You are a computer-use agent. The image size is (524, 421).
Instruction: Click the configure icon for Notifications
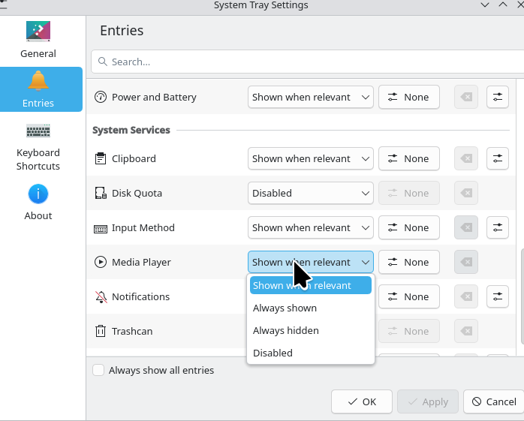click(x=498, y=296)
